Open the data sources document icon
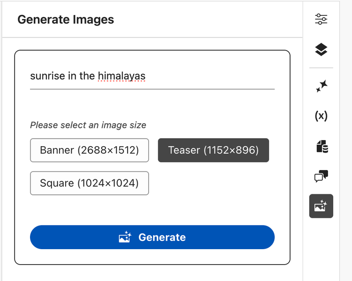 [321, 147]
